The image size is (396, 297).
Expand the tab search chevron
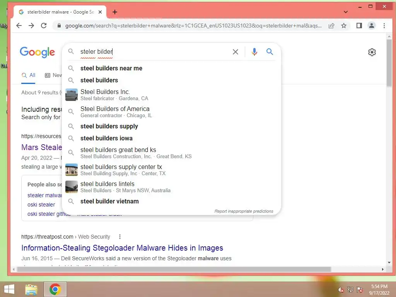[x=346, y=12]
